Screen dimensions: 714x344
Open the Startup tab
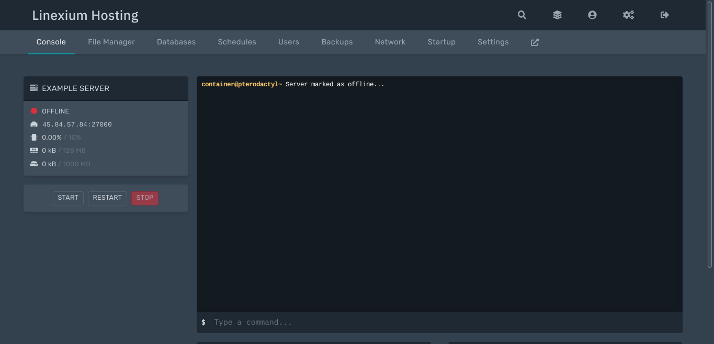point(441,42)
